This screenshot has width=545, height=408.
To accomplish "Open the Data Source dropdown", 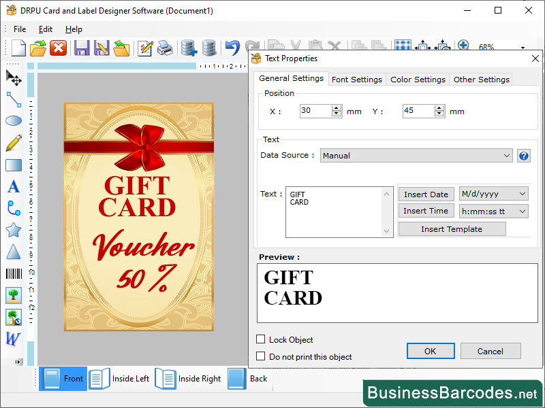I will pyautogui.click(x=416, y=155).
